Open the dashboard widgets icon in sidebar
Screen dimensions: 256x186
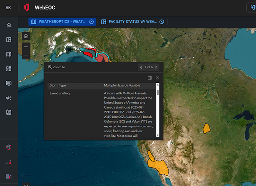click(9, 69)
